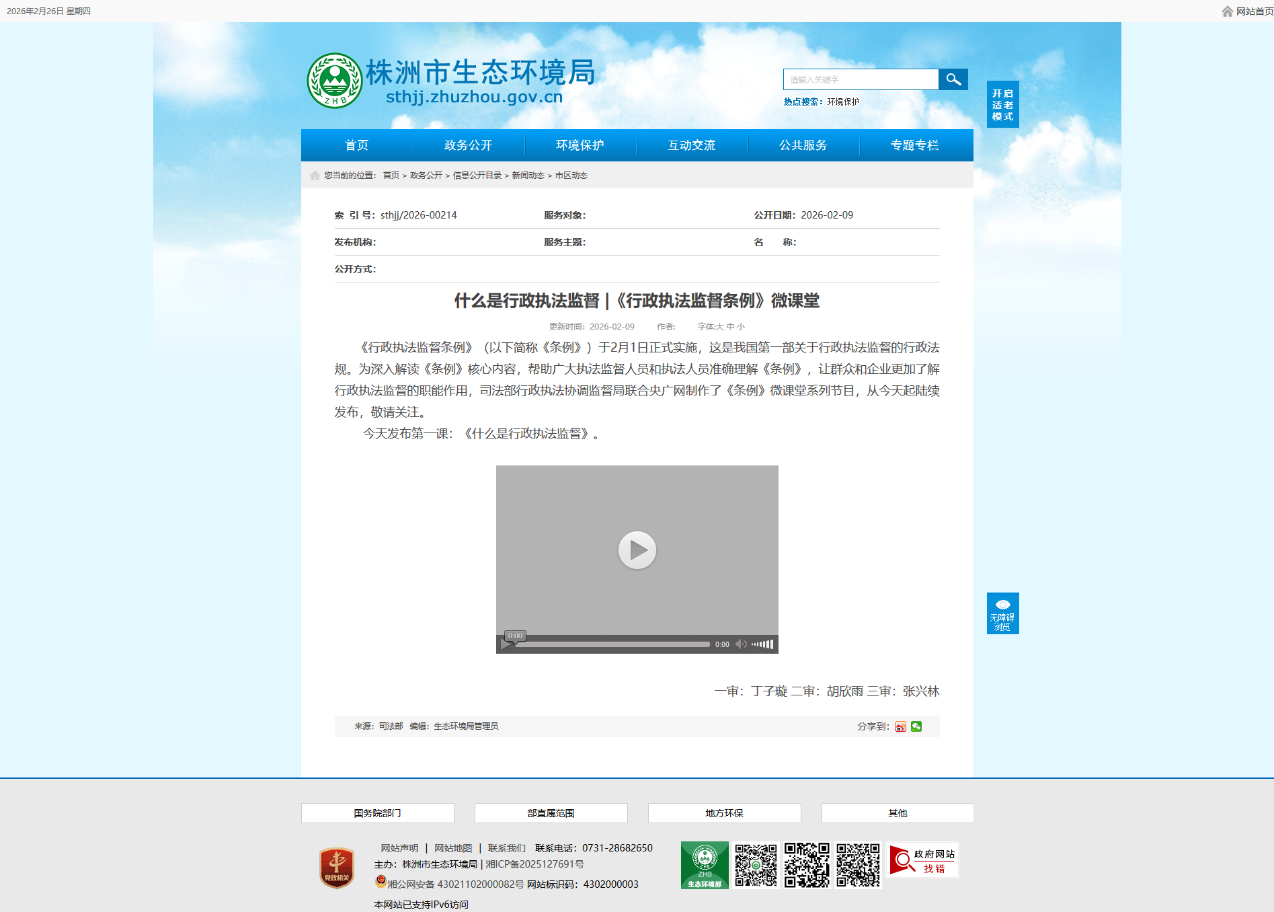Open the 环境保护 navigation menu

[x=580, y=145]
